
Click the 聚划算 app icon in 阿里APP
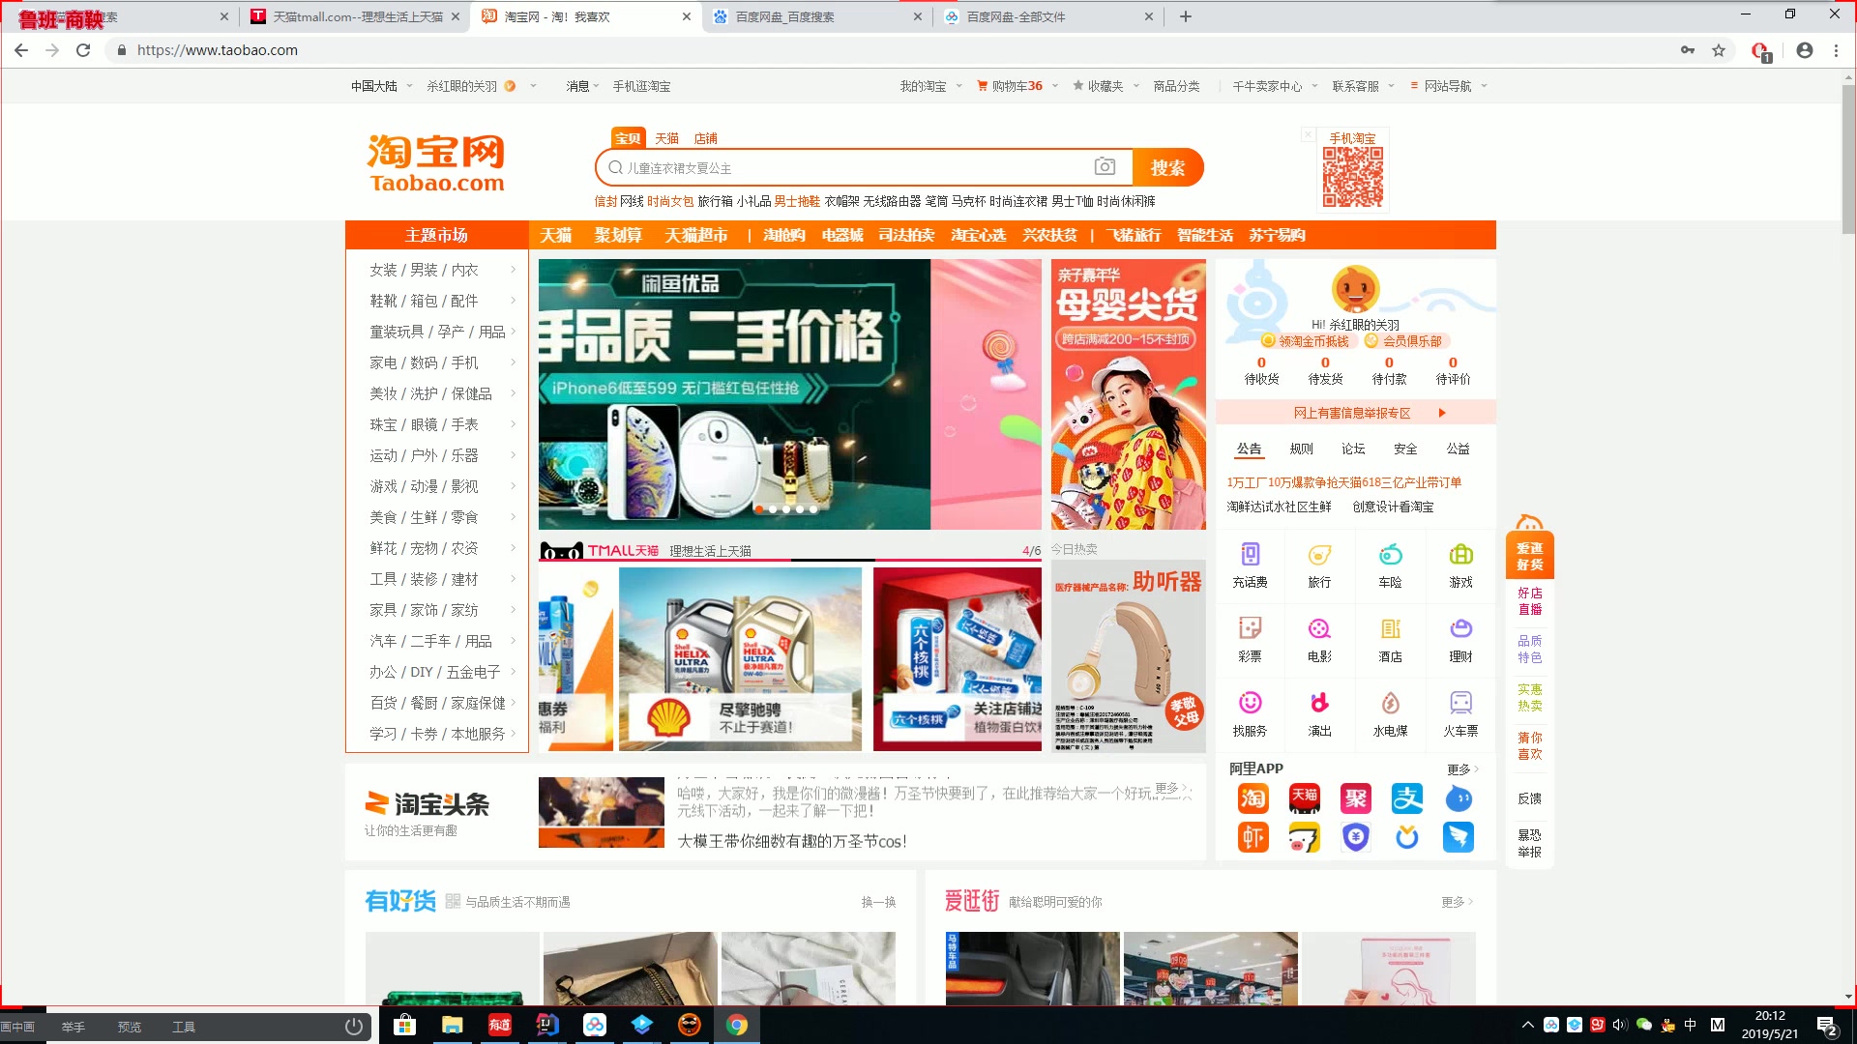tap(1355, 798)
